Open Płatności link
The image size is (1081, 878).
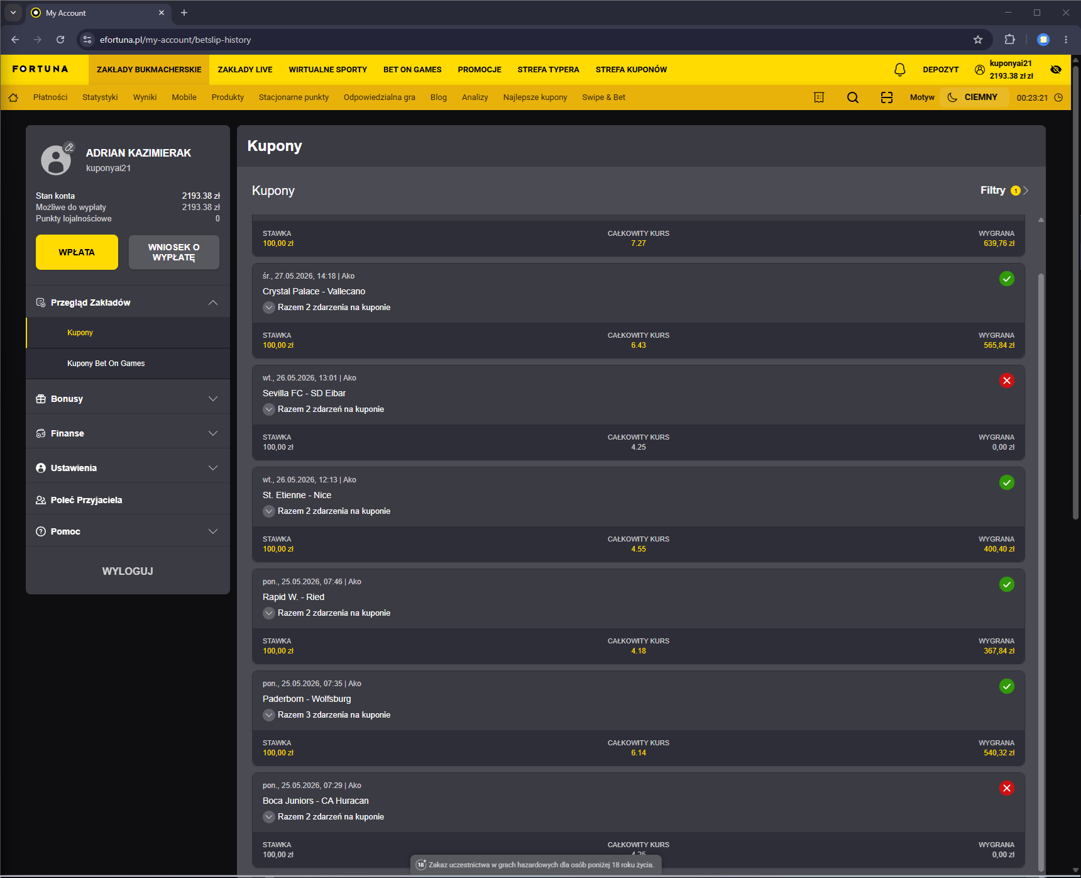point(50,97)
